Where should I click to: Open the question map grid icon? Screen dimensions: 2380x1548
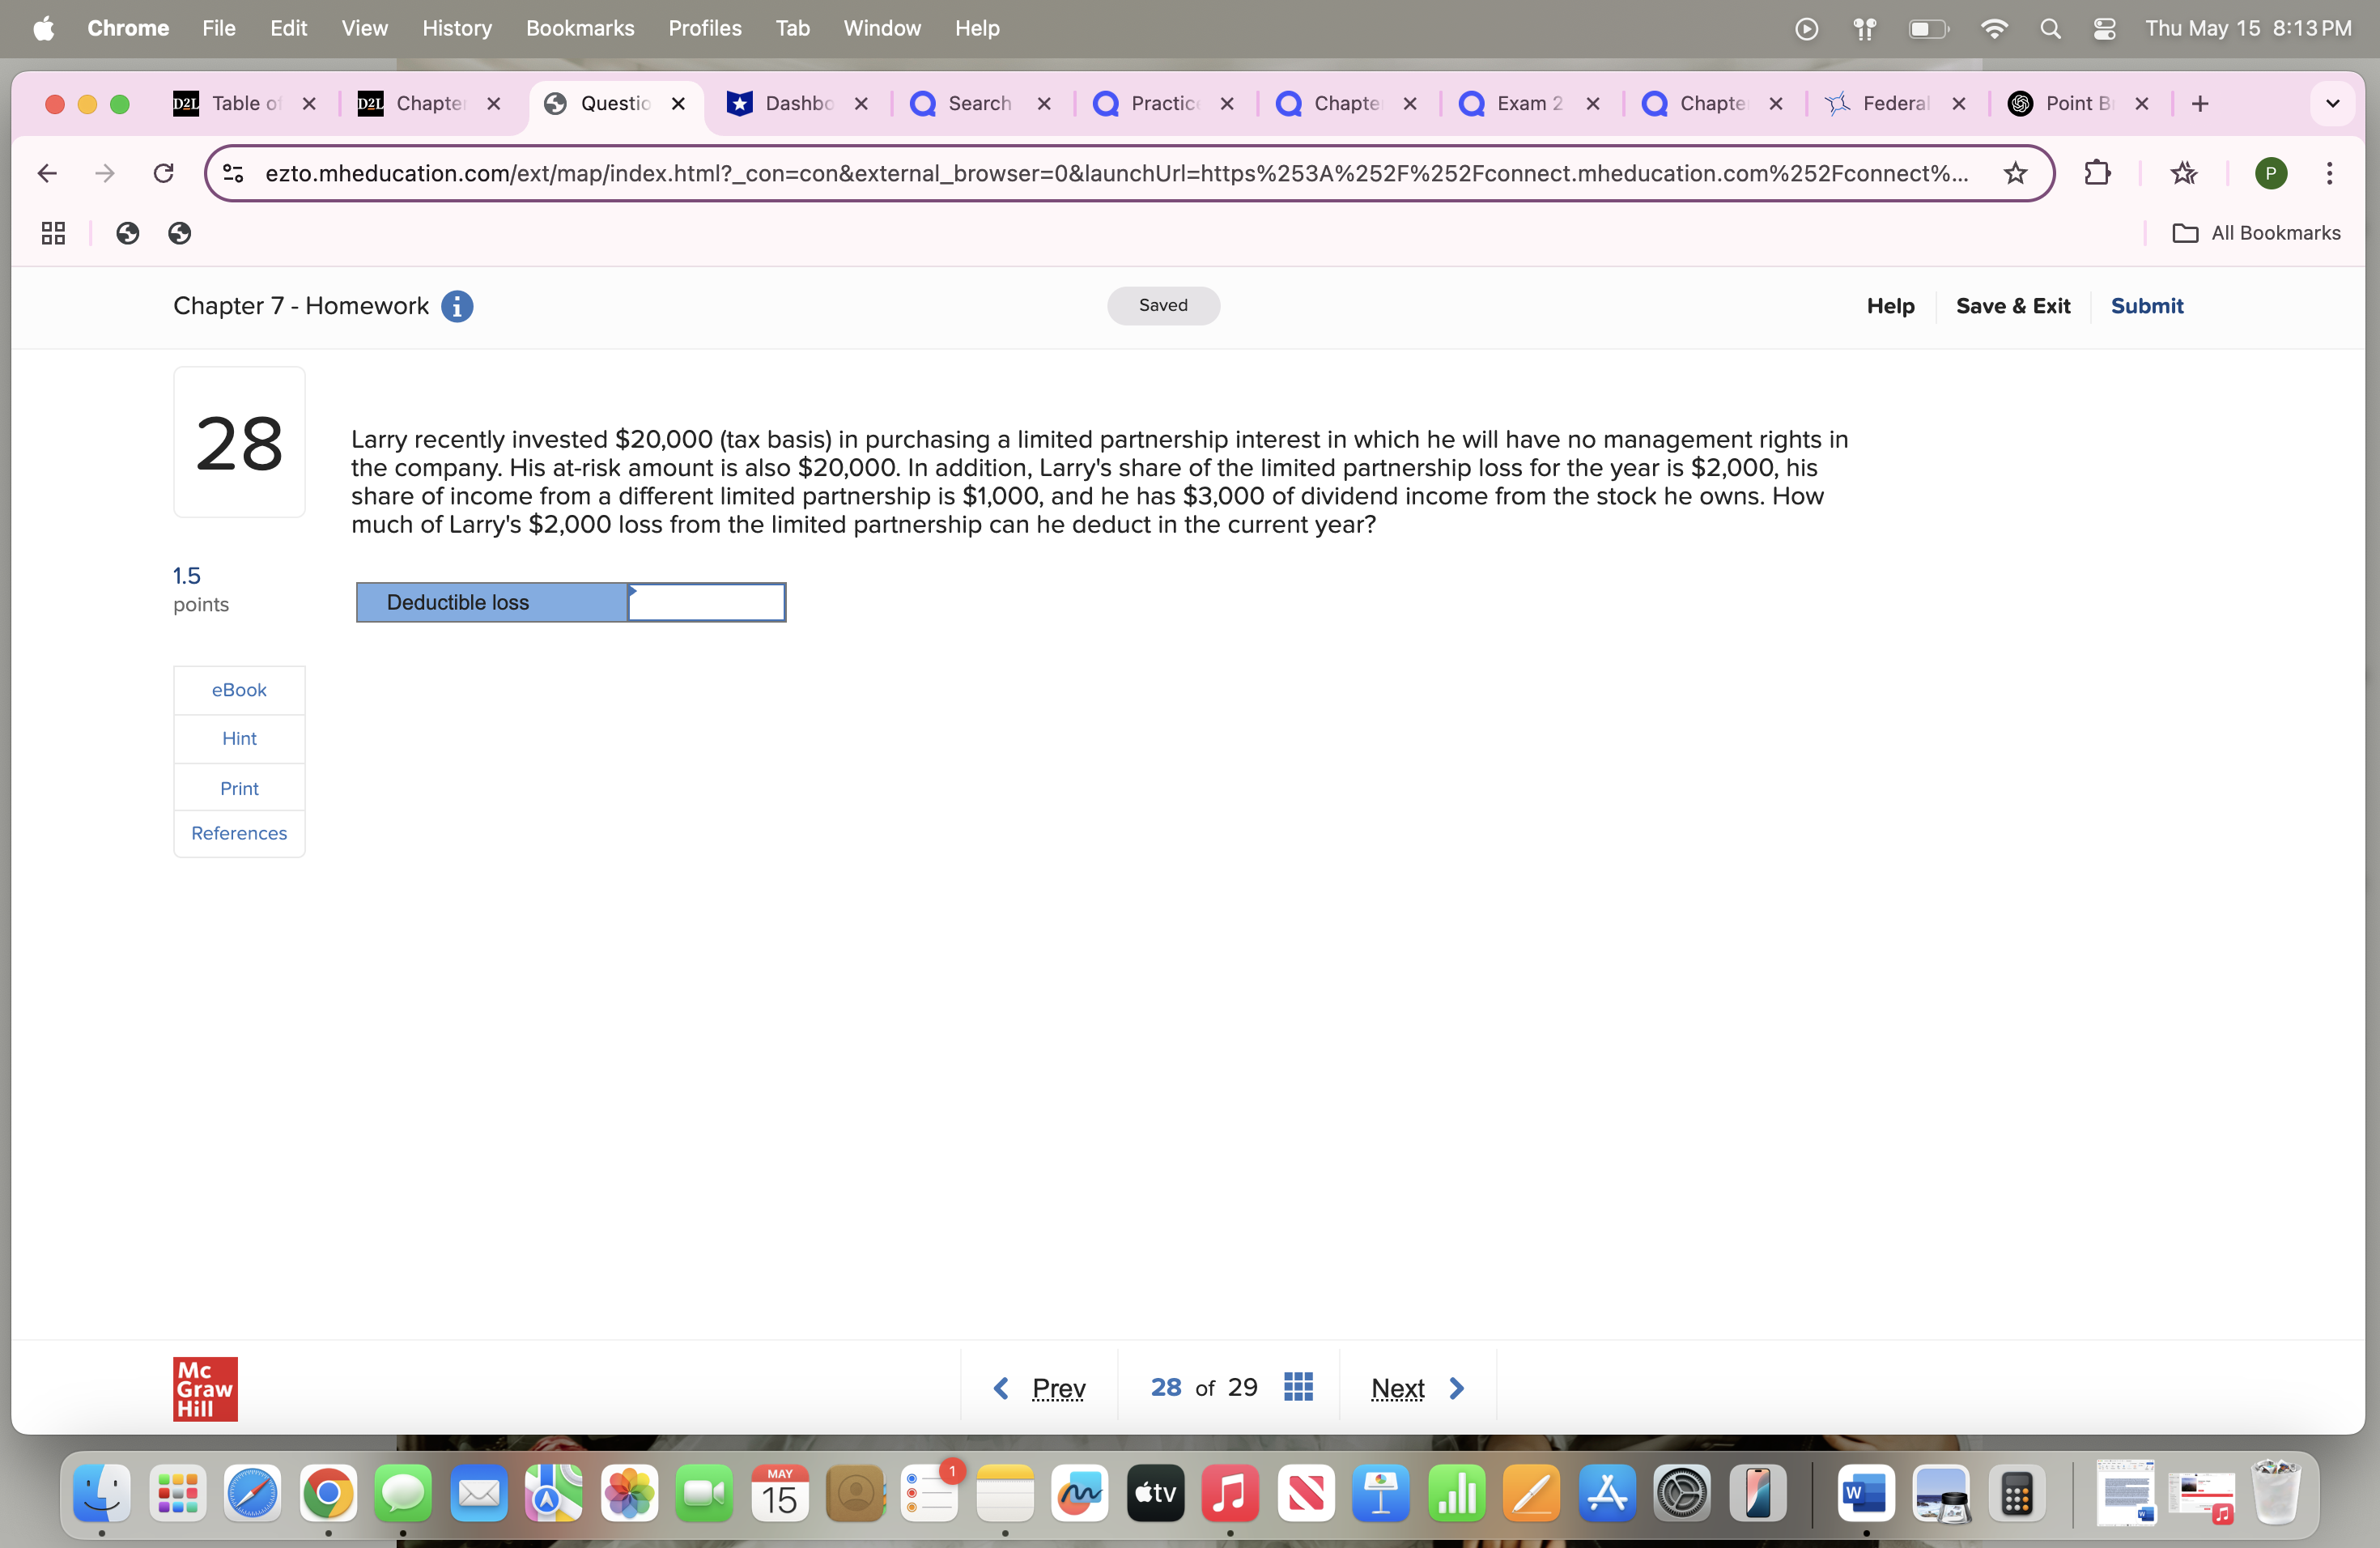tap(1298, 1387)
